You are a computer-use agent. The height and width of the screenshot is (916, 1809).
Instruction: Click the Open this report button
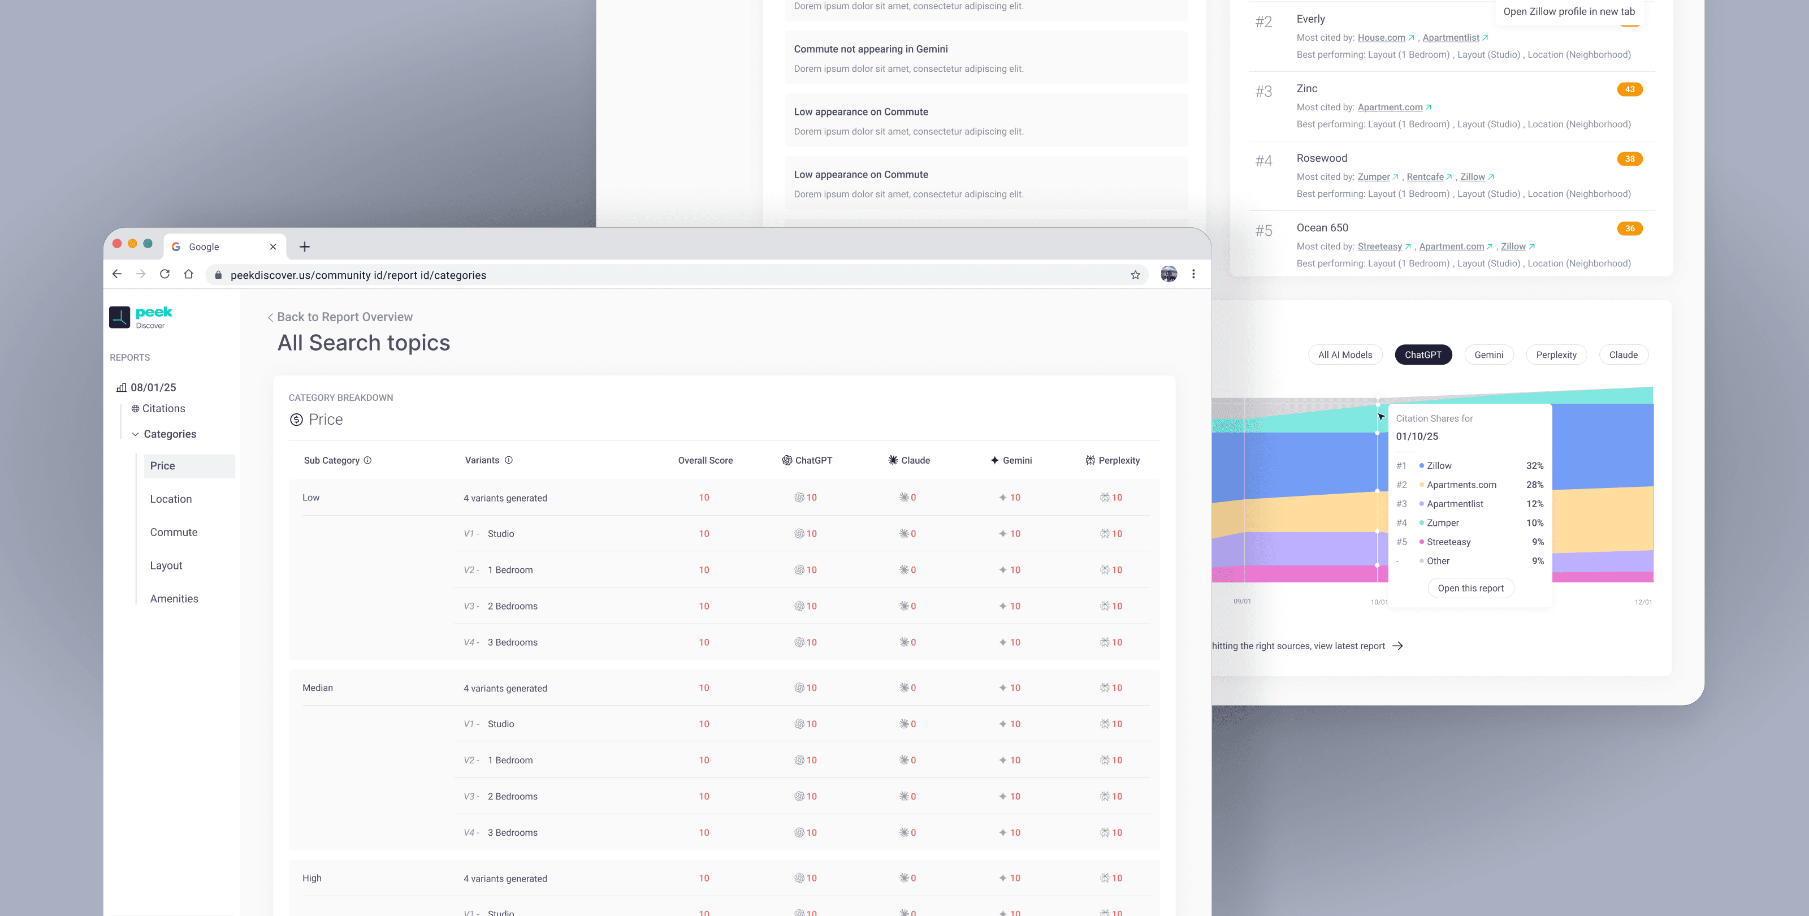1470,588
